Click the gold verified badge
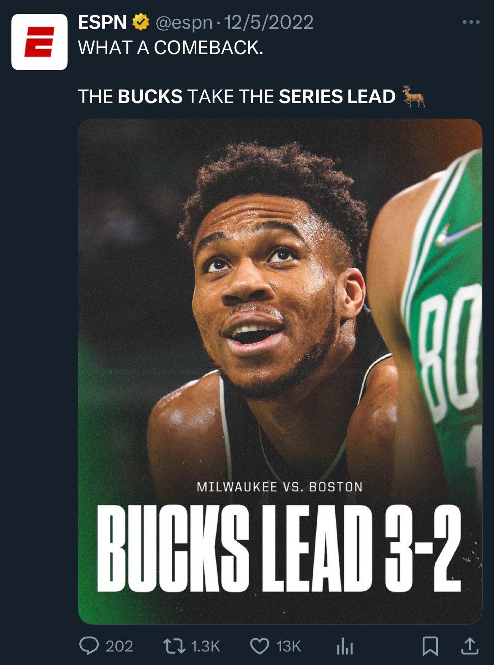This screenshot has height=665, width=494. click(141, 22)
